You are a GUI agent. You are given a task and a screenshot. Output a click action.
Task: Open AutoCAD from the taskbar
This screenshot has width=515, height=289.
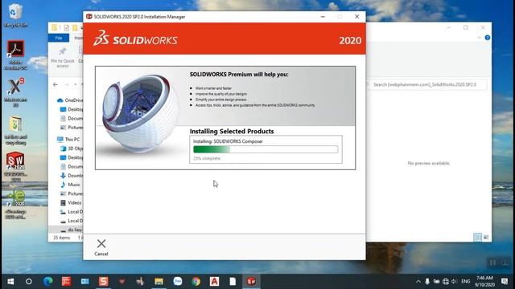point(214,282)
